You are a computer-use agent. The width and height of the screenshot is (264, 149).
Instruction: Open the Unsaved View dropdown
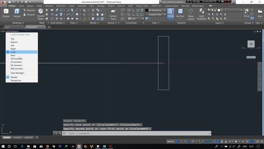click(156, 15)
